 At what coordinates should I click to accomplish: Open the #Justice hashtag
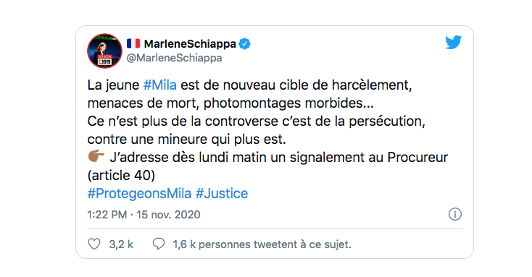point(222,194)
